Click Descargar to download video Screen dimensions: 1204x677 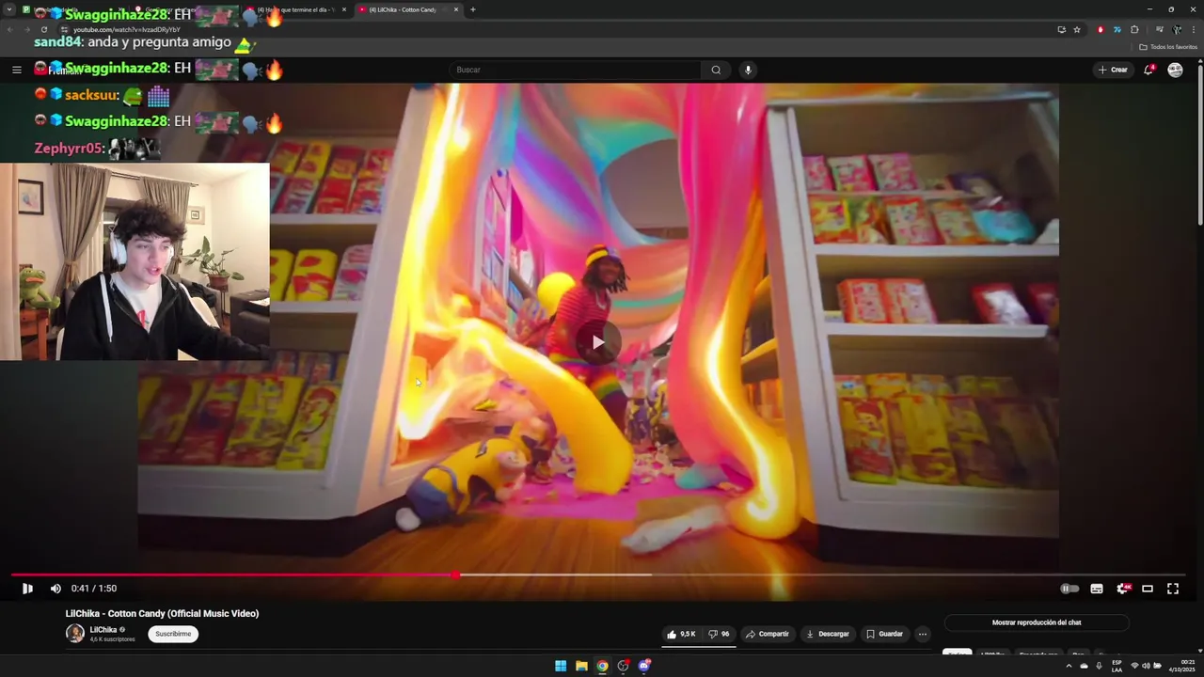828,634
